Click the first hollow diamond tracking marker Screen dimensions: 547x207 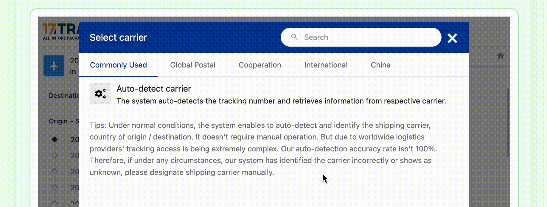(x=55, y=155)
